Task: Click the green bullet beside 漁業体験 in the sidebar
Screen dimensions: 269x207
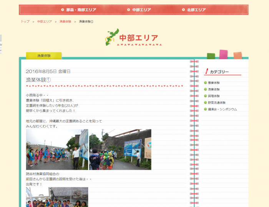Action: (x=205, y=89)
